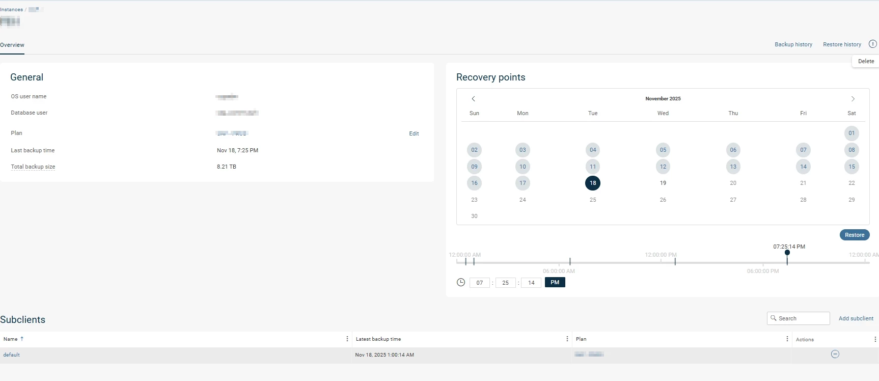Switch to the Overview tab

point(12,45)
